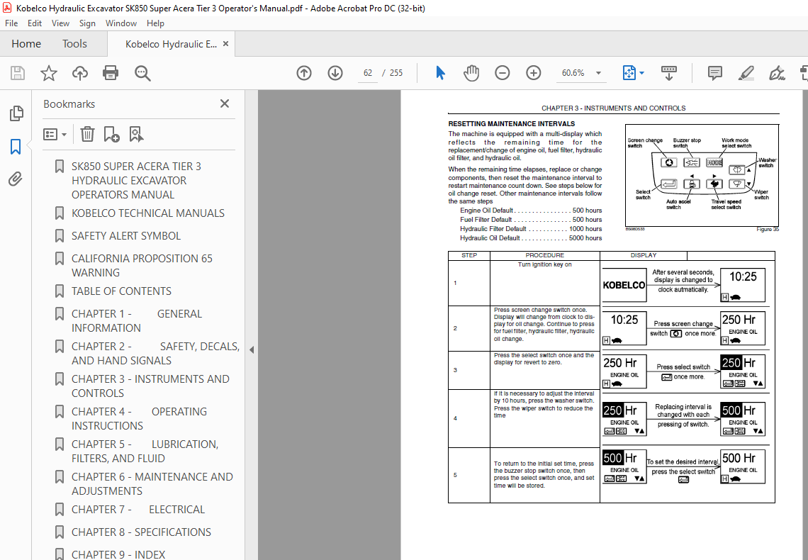Select the Kobelco Hydraulic E... document tab

click(x=171, y=45)
